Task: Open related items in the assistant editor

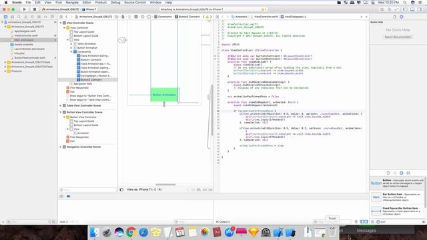Action: tap(218, 17)
